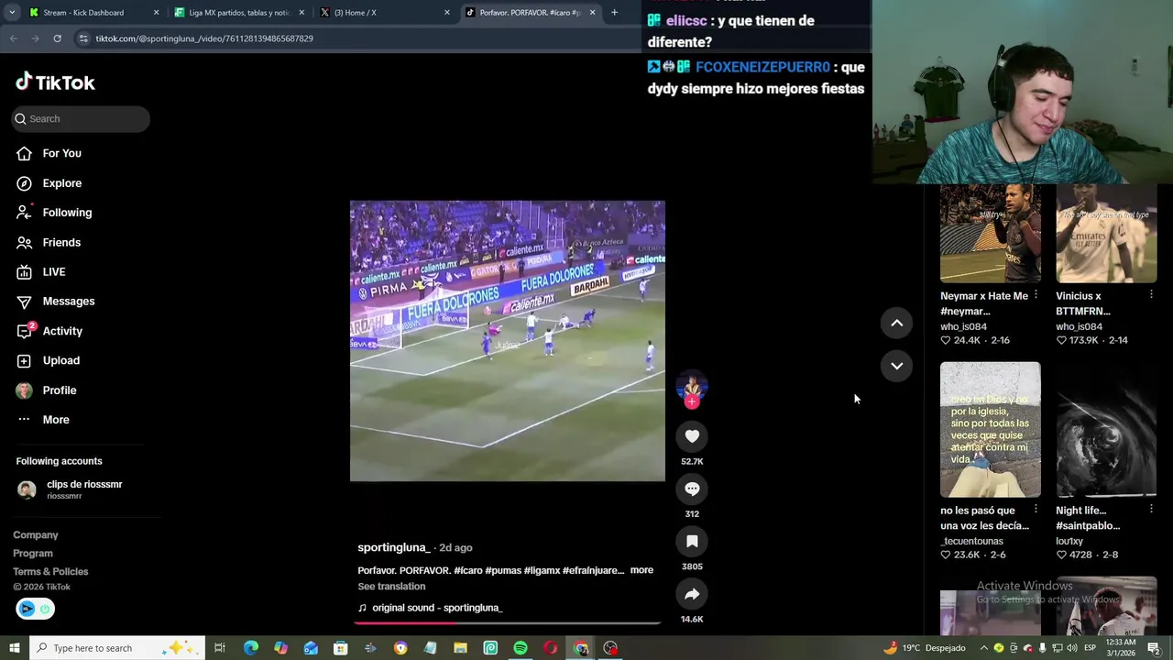Open Microsoft Edge from taskbar

[250, 648]
